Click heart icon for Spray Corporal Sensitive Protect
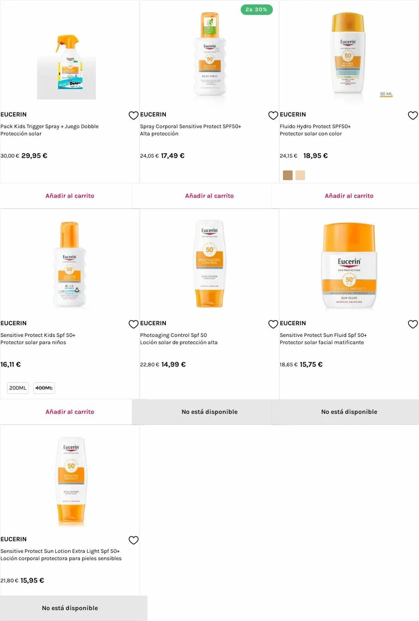 [273, 115]
